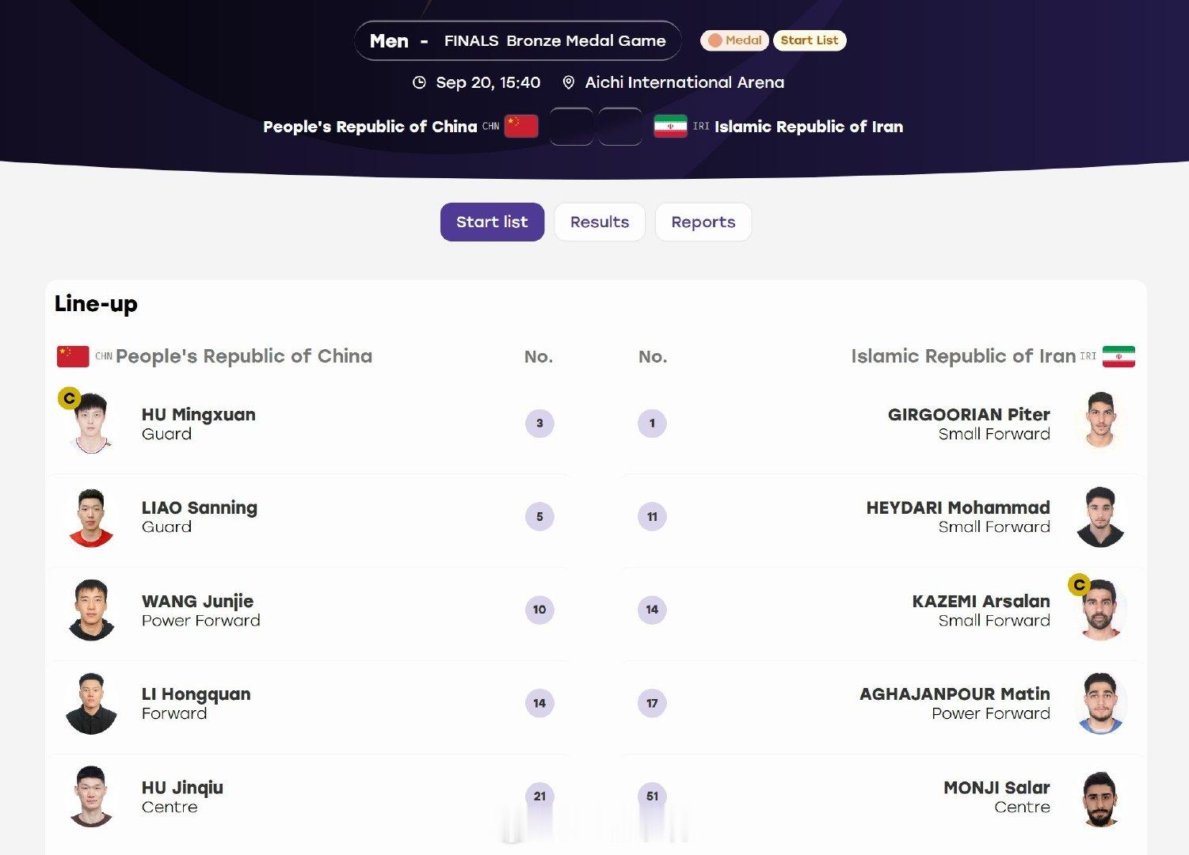Click the Iran flag in the Line-up heading

1118,356
